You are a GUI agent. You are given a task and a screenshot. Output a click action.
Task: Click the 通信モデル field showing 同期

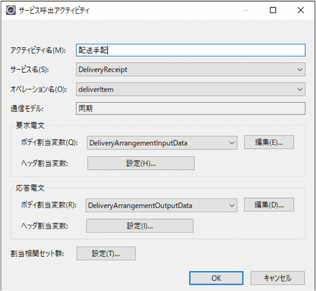click(190, 109)
